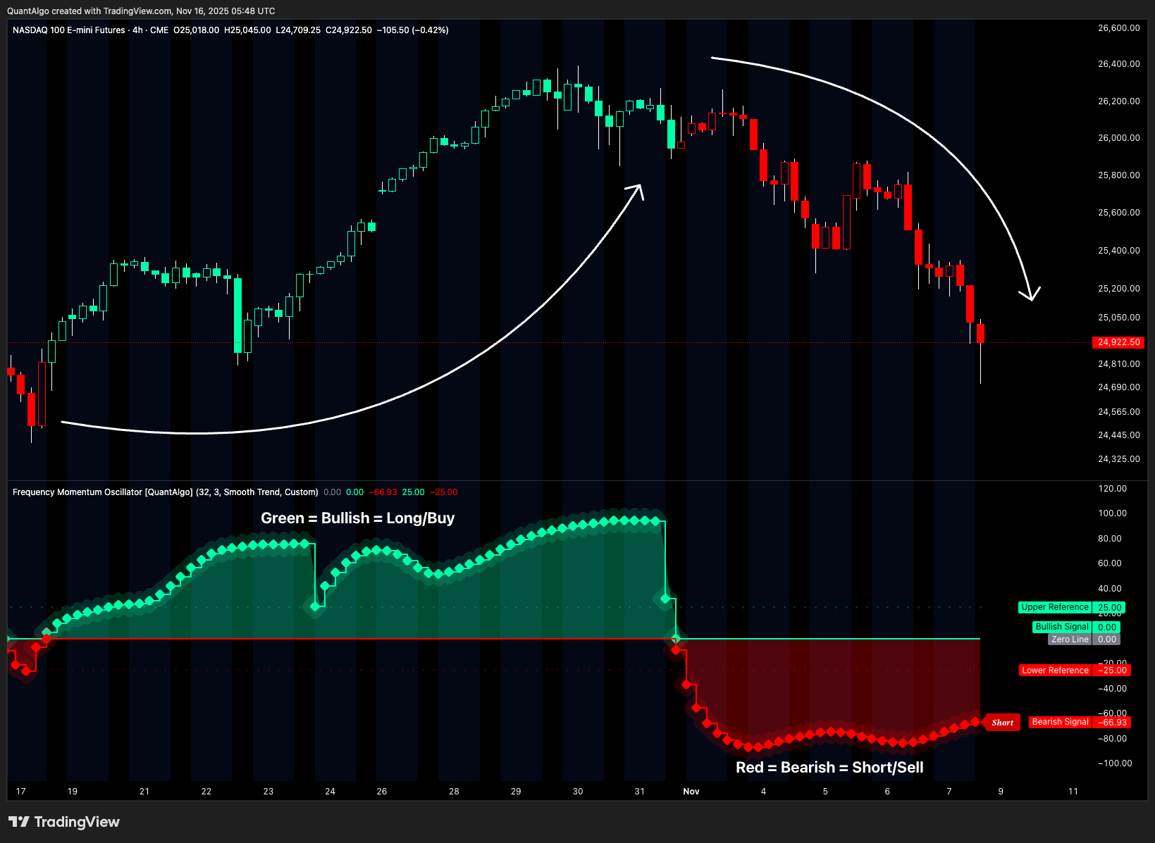Click the current price label 24,922.50
Screen dimensions: 1155x843
(x=1119, y=342)
